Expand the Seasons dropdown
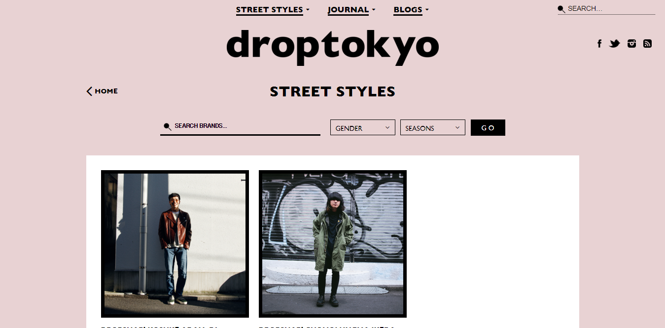The image size is (665, 328). tap(432, 128)
